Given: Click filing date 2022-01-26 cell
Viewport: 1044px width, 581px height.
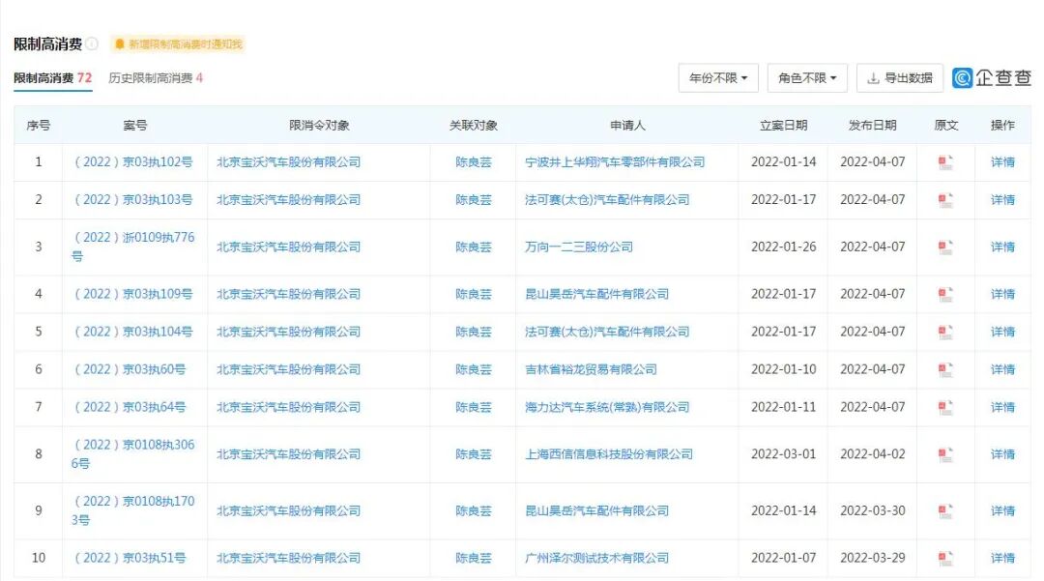Looking at the screenshot, I should [783, 247].
